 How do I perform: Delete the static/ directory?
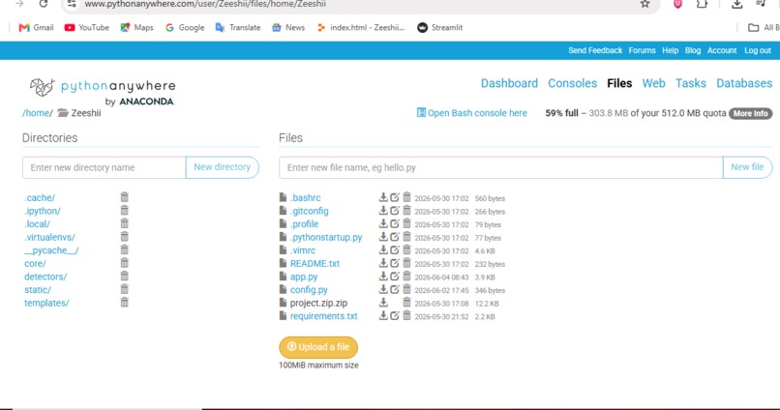coord(125,290)
